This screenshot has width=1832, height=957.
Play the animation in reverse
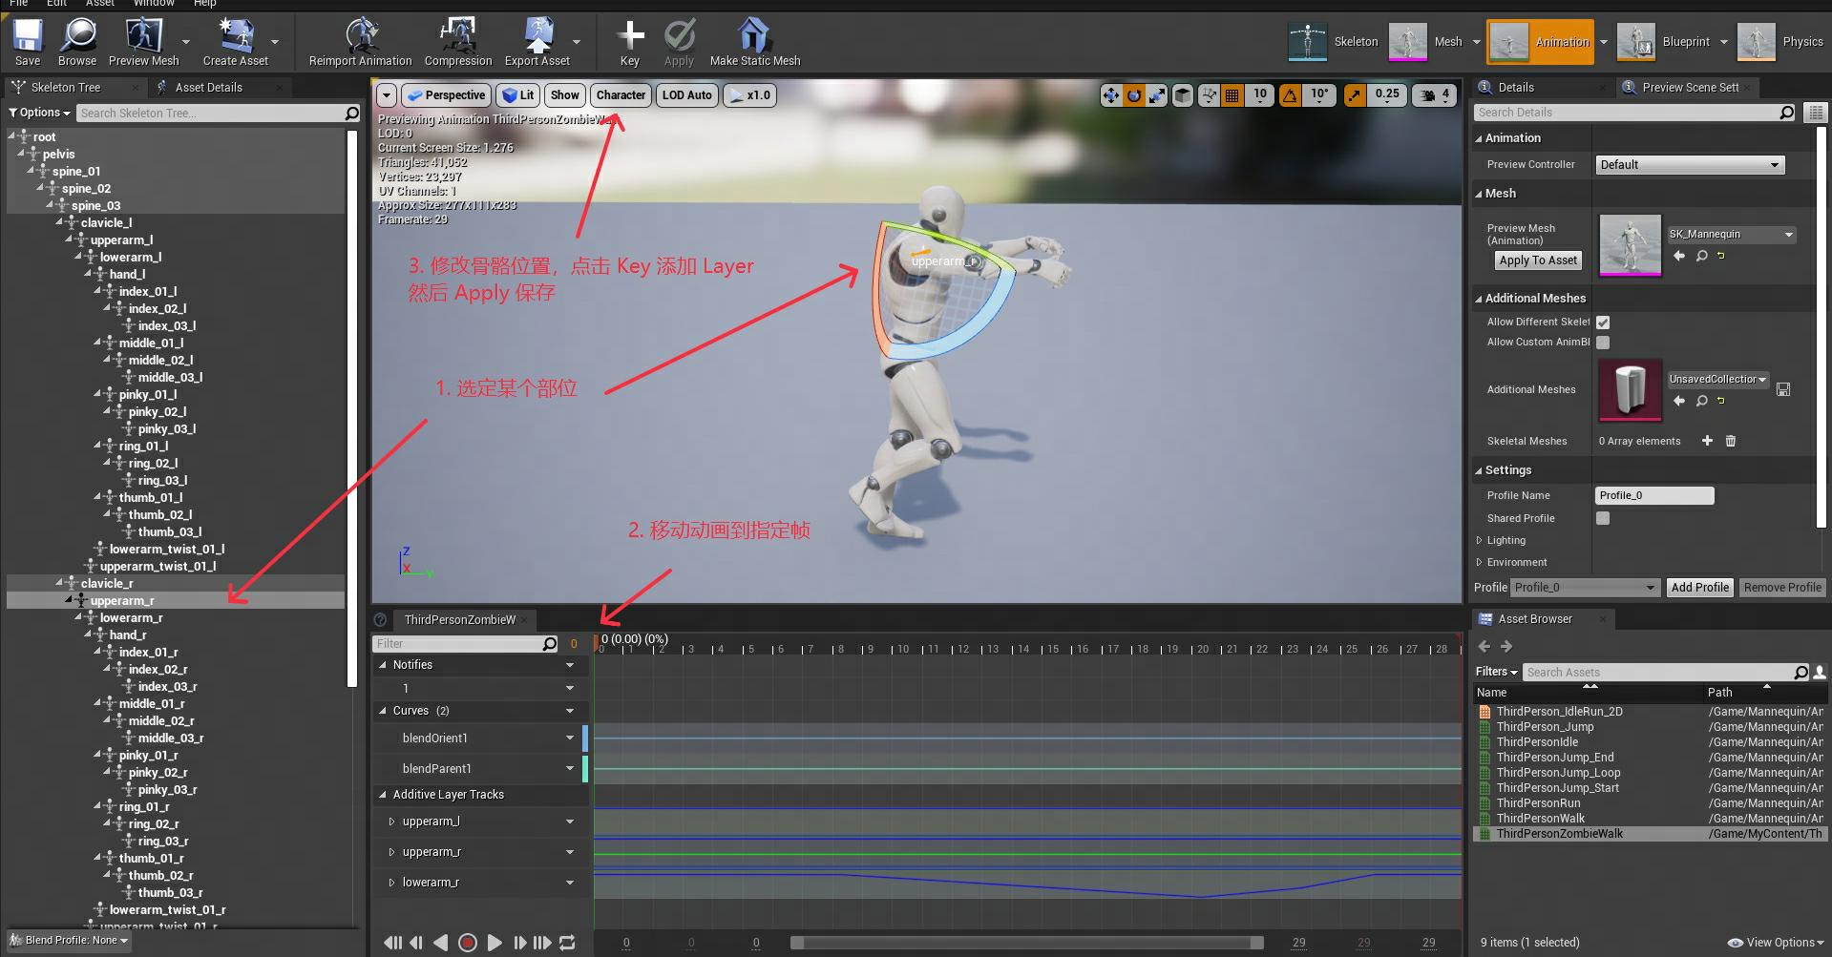click(x=440, y=943)
